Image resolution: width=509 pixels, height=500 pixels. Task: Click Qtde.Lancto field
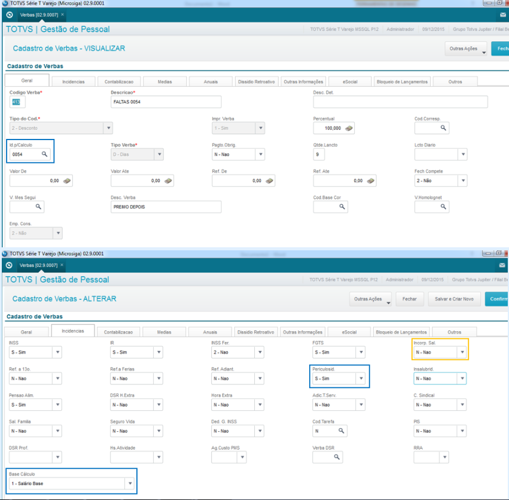(x=319, y=154)
